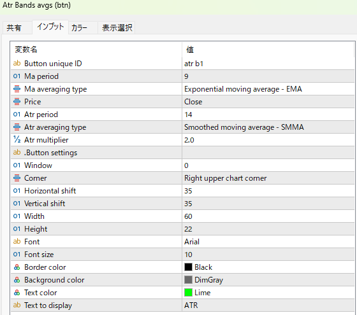Open the Smoothed moving average - SMMA value
The image size is (357, 315).
click(x=268, y=127)
